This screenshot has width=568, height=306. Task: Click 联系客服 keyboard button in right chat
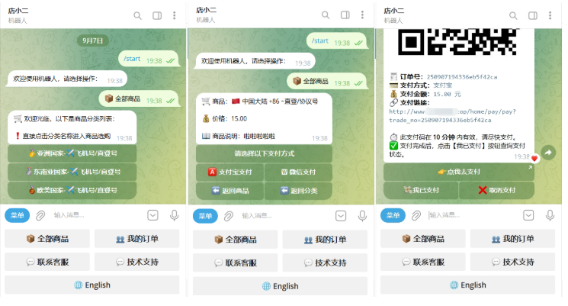coord(423,262)
